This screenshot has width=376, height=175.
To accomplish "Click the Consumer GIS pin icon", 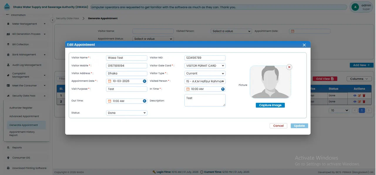I will (8, 158).
